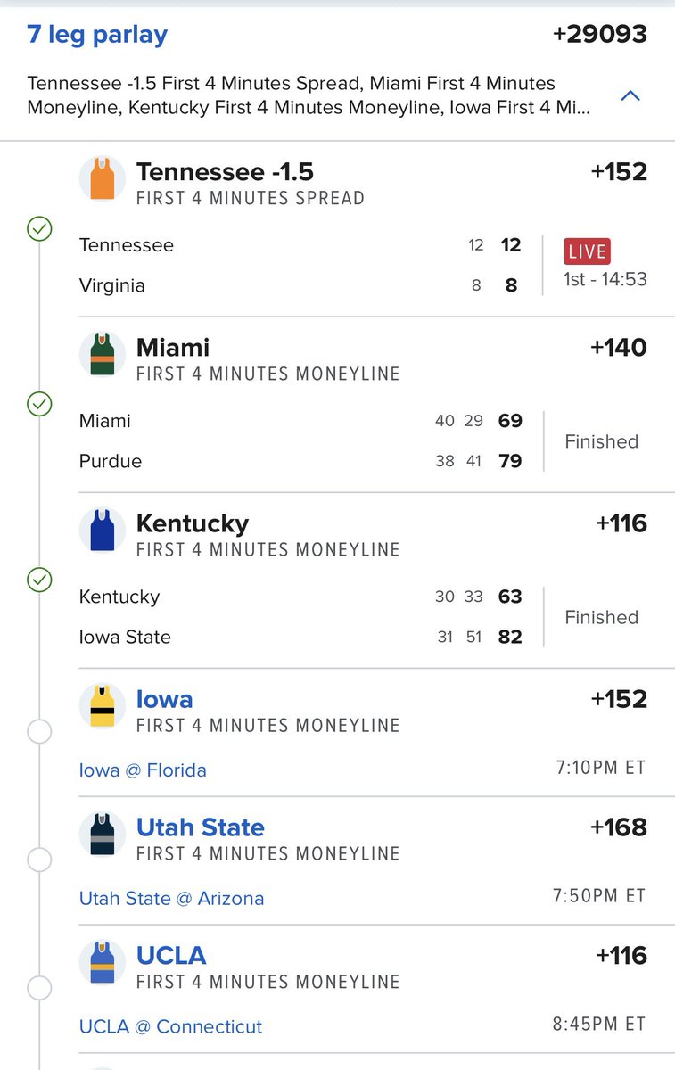This screenshot has width=675, height=1070.
Task: Select the Iowa team name link
Action: pos(164,699)
